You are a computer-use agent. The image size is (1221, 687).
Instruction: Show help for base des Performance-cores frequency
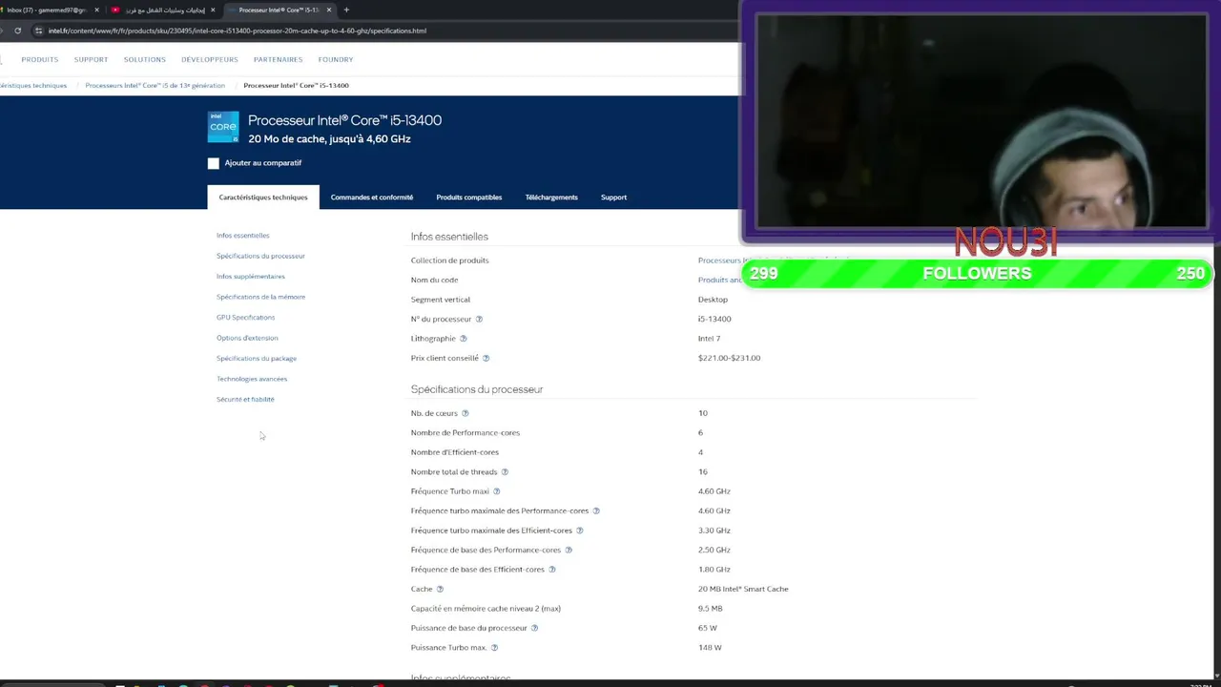[569, 550]
